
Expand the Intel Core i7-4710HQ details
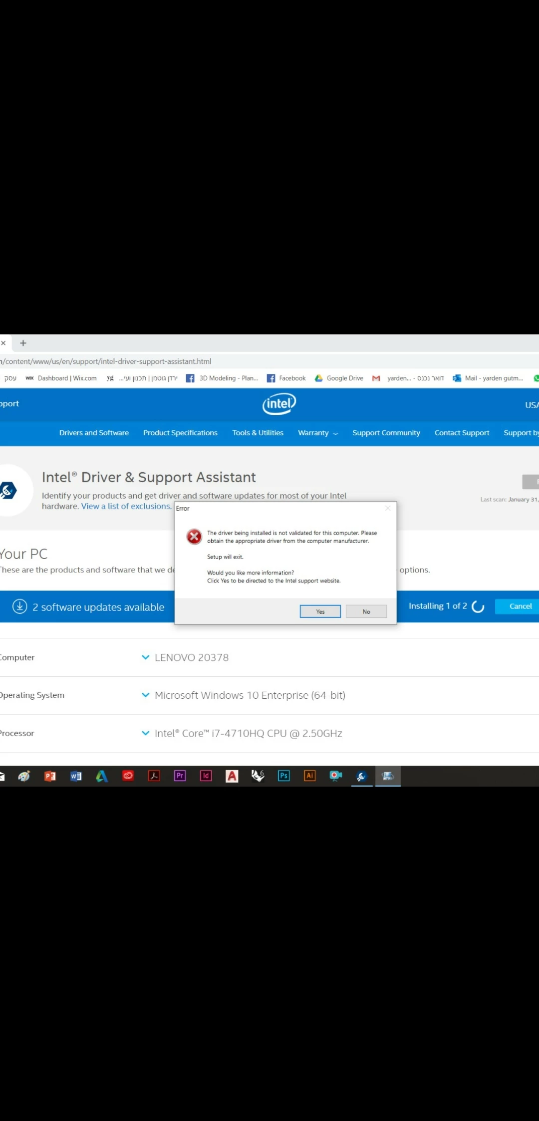146,733
